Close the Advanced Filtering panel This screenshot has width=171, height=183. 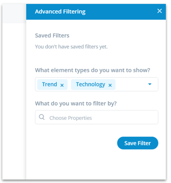[159, 11]
